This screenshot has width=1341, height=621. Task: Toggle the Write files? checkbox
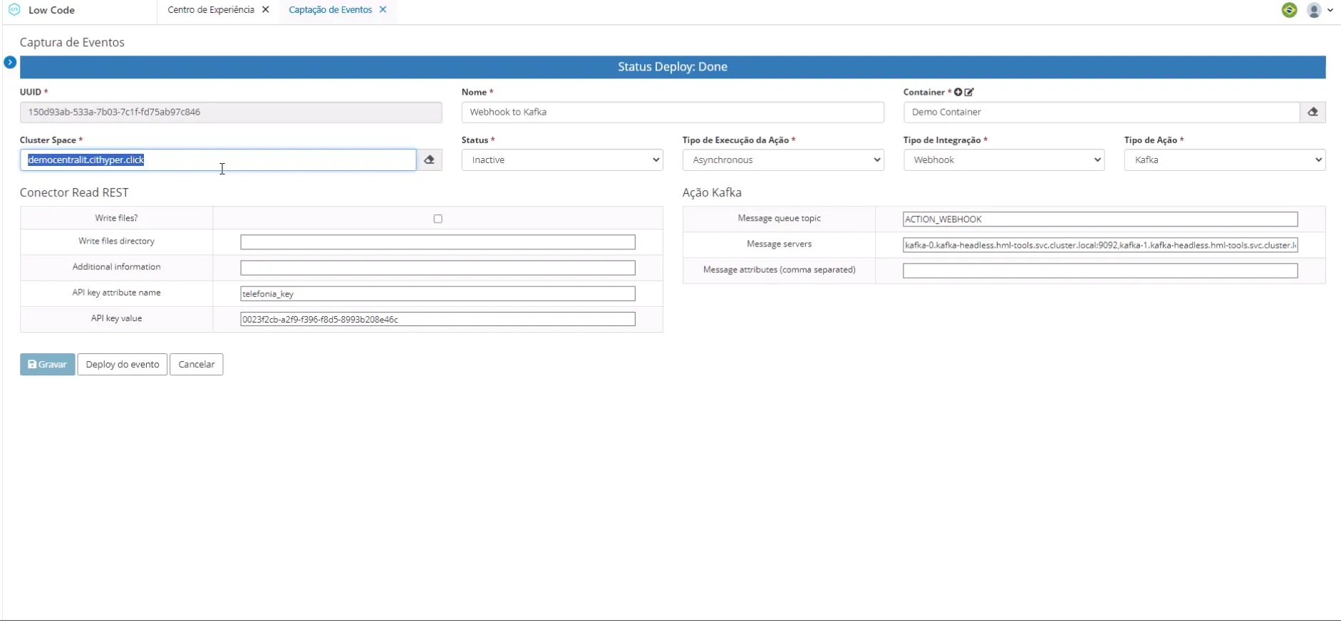438,219
